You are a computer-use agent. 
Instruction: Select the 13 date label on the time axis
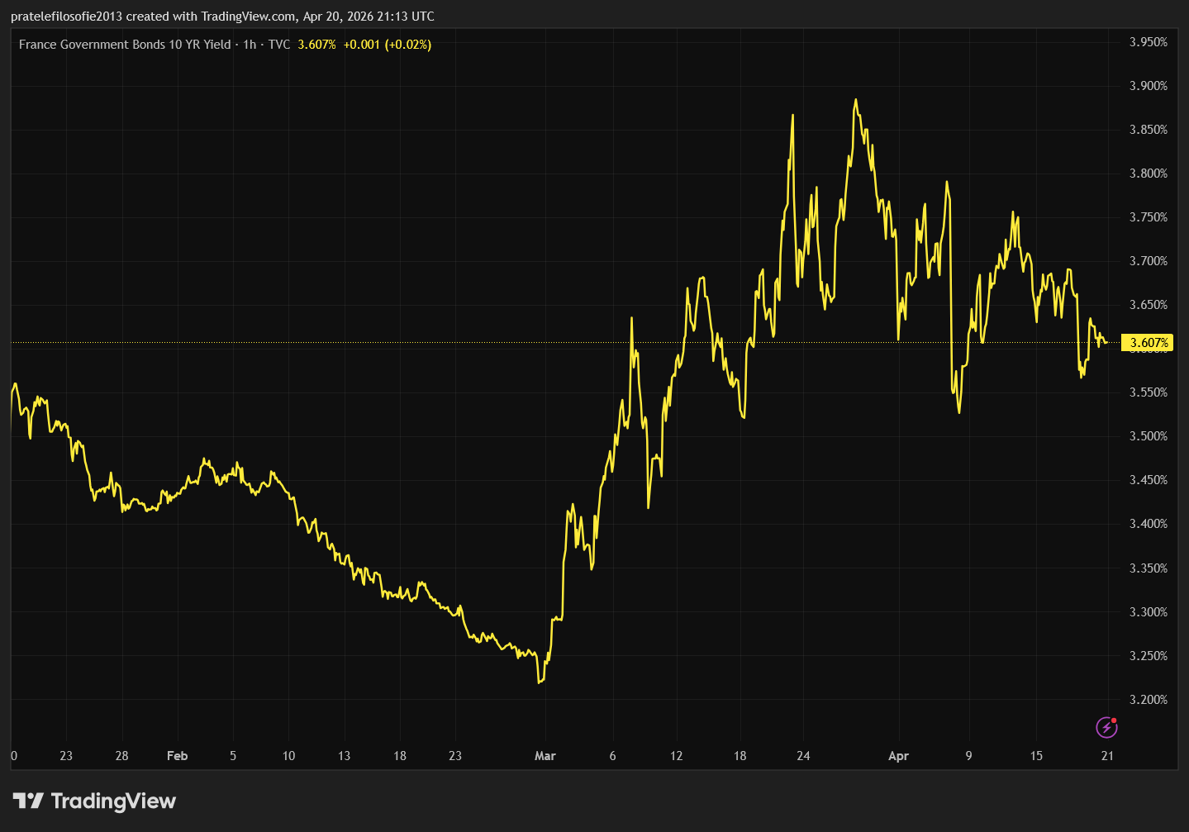(344, 756)
